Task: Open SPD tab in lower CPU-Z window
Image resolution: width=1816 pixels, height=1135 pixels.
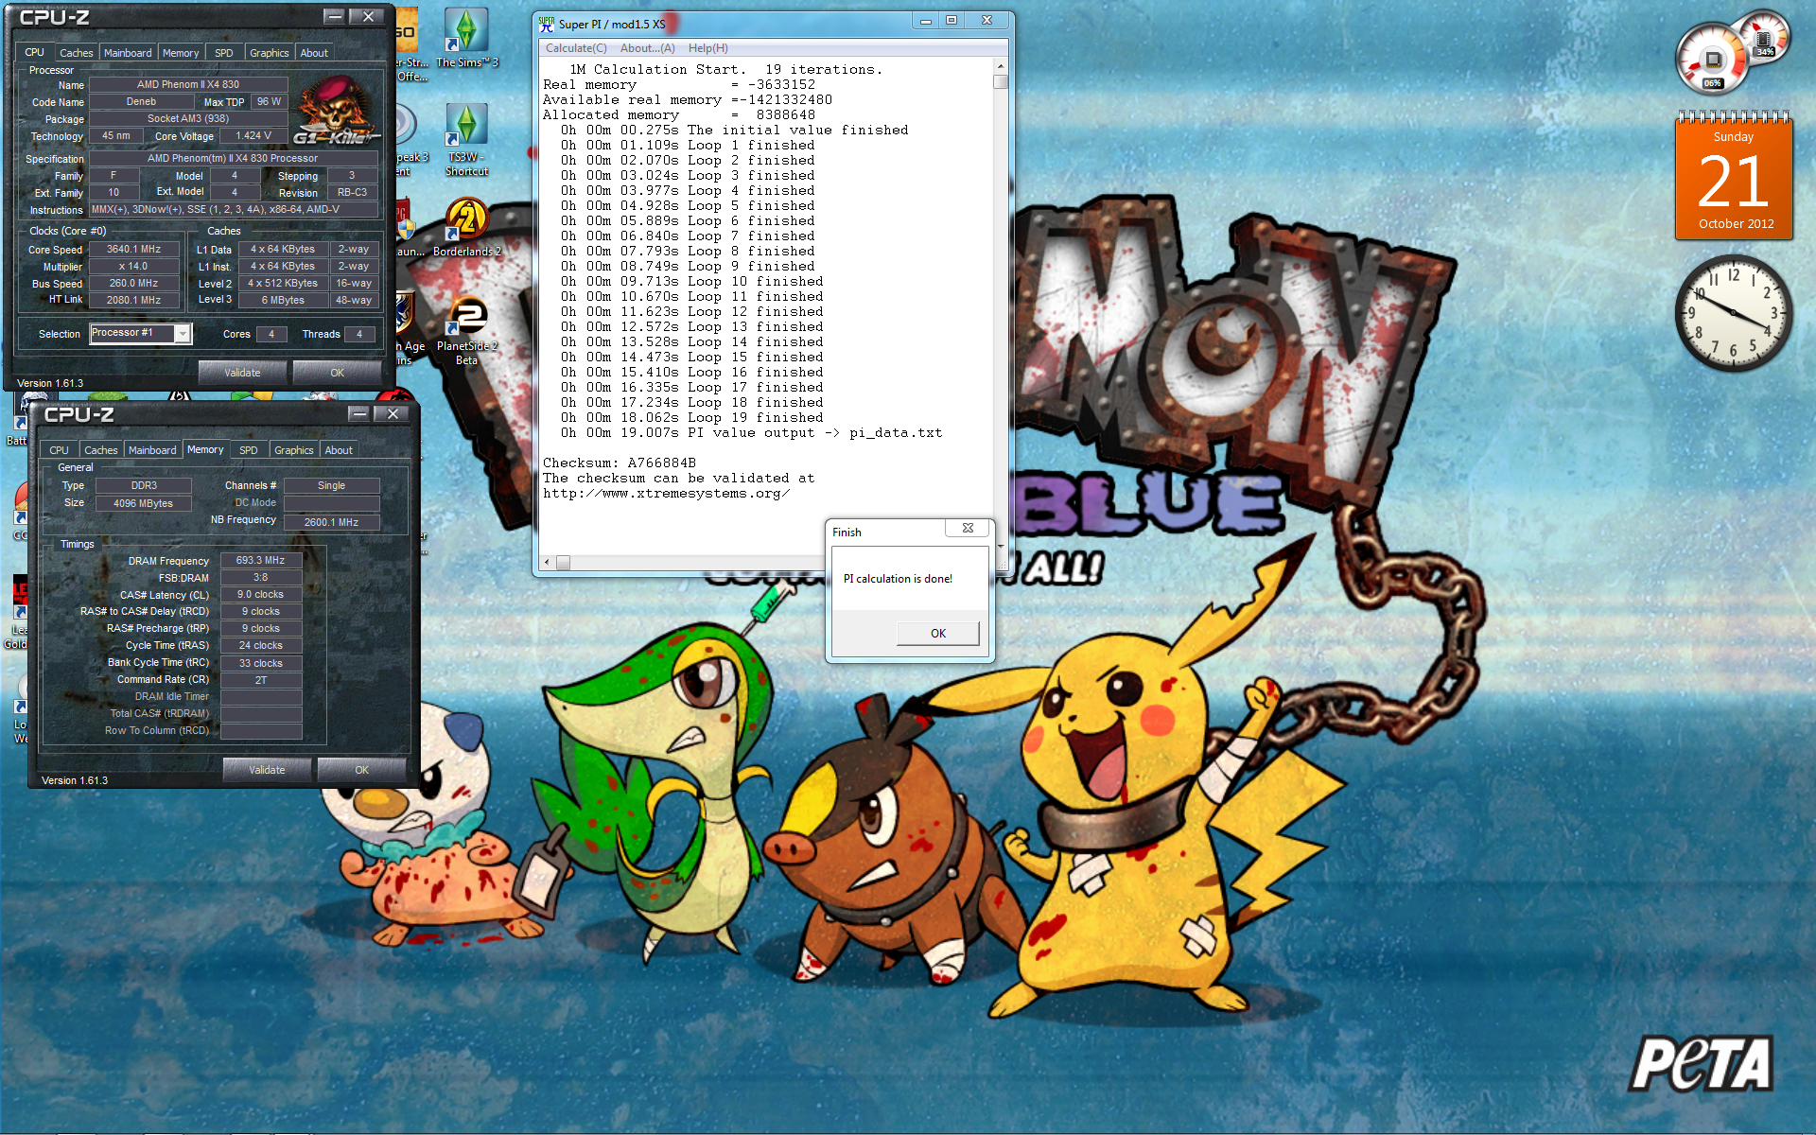Action: (249, 450)
